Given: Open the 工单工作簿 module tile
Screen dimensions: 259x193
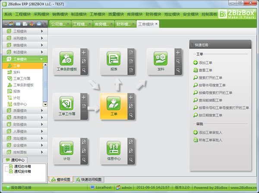Looking at the screenshot, I should pyautogui.click(x=66, y=106).
